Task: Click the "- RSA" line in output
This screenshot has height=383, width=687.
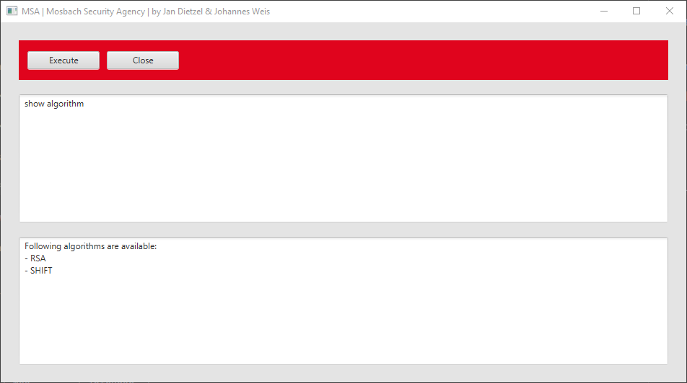Action: click(35, 258)
